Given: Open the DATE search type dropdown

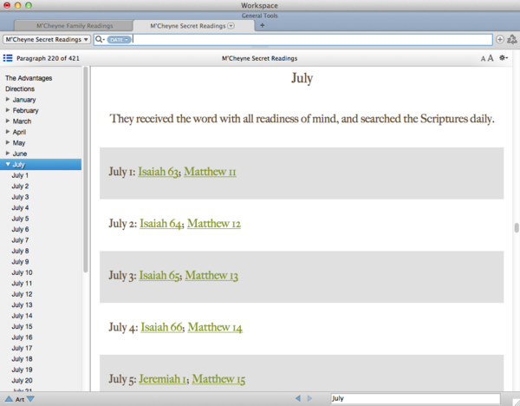Looking at the screenshot, I should 120,39.
